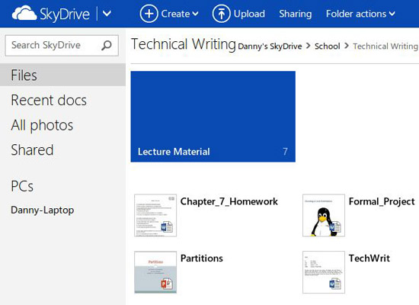This screenshot has height=305, width=419.
Task: Open the Formal_Project penguin thumbnail
Action: (x=324, y=215)
